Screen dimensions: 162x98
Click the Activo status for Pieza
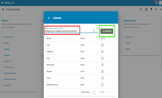tap(82, 78)
